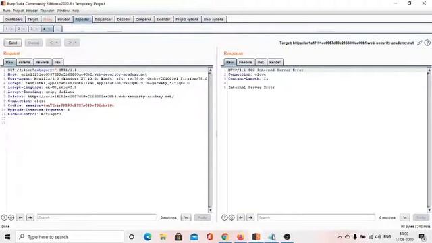Image resolution: width=432 pixels, height=243 pixels.
Task: Open the Intruder tab
Action: pos(63,20)
